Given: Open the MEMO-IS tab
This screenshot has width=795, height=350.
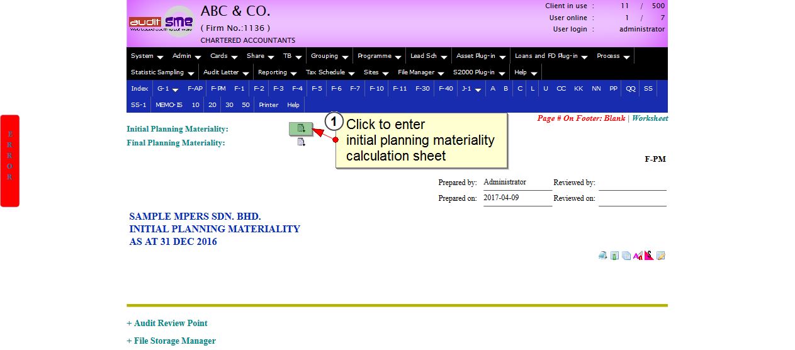Looking at the screenshot, I should click(x=169, y=105).
